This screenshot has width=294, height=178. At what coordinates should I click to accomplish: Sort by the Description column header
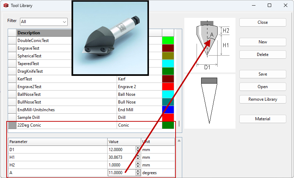tap(44, 33)
